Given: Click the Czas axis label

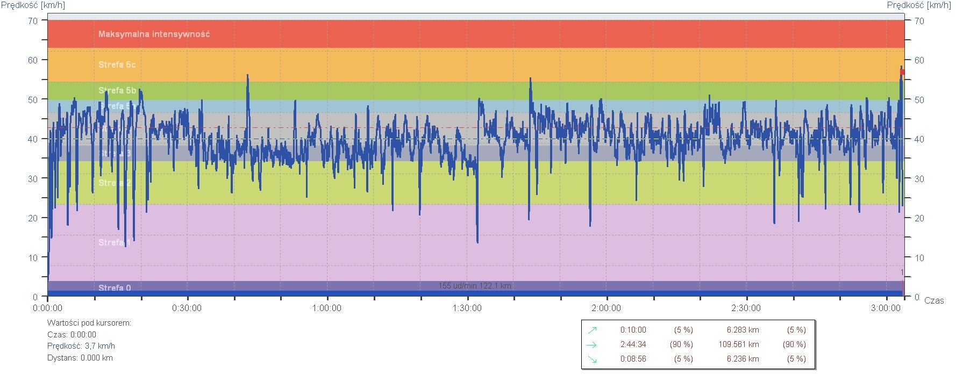Looking at the screenshot, I should 933,300.
